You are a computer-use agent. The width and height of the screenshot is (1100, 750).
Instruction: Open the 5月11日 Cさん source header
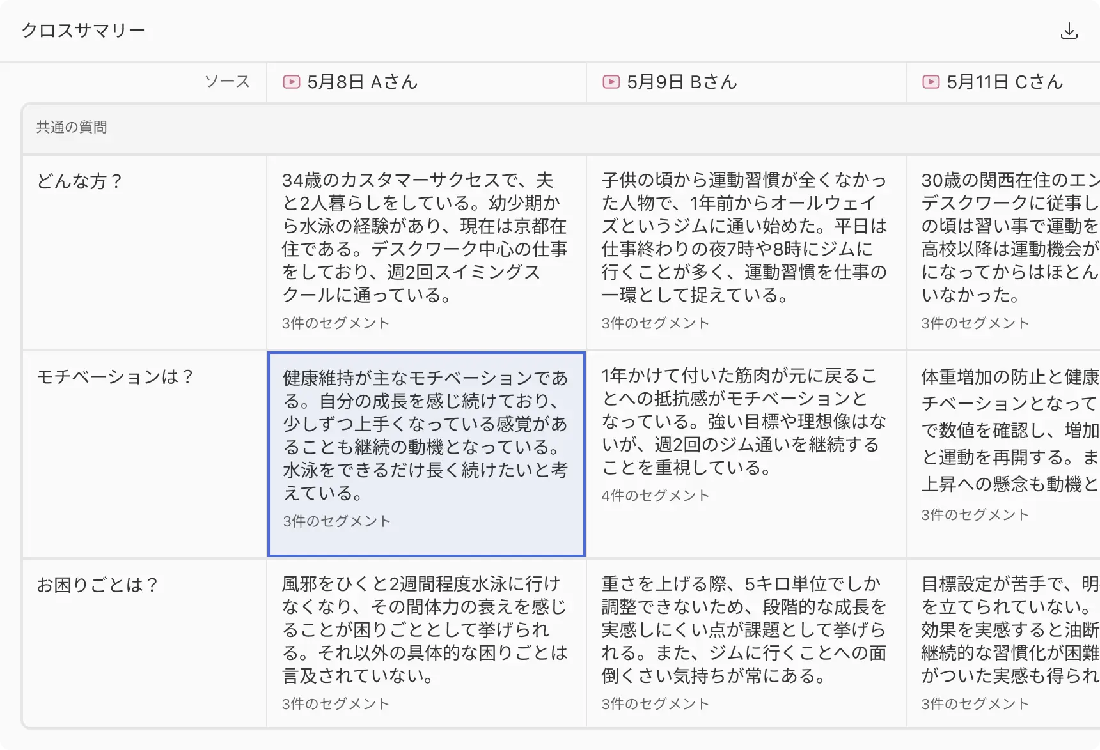[x=1004, y=82]
